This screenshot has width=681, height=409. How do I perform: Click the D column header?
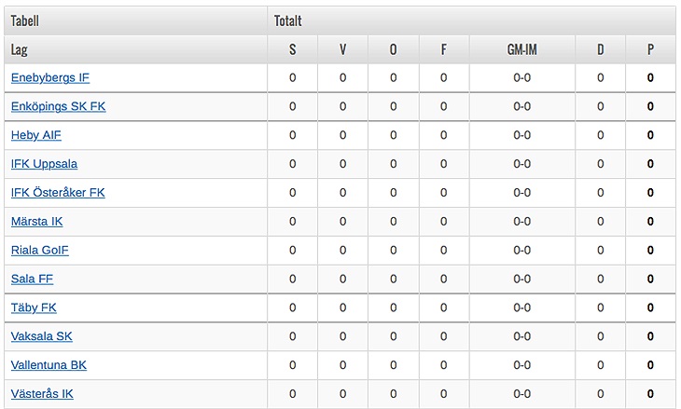click(x=600, y=49)
